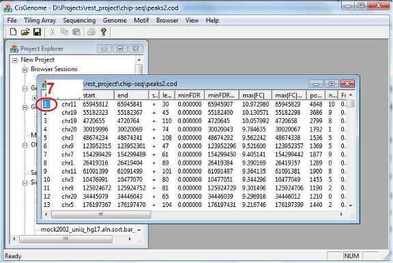The width and height of the screenshot is (393, 263).
Task: Open the Genome menu
Action: coord(115,20)
